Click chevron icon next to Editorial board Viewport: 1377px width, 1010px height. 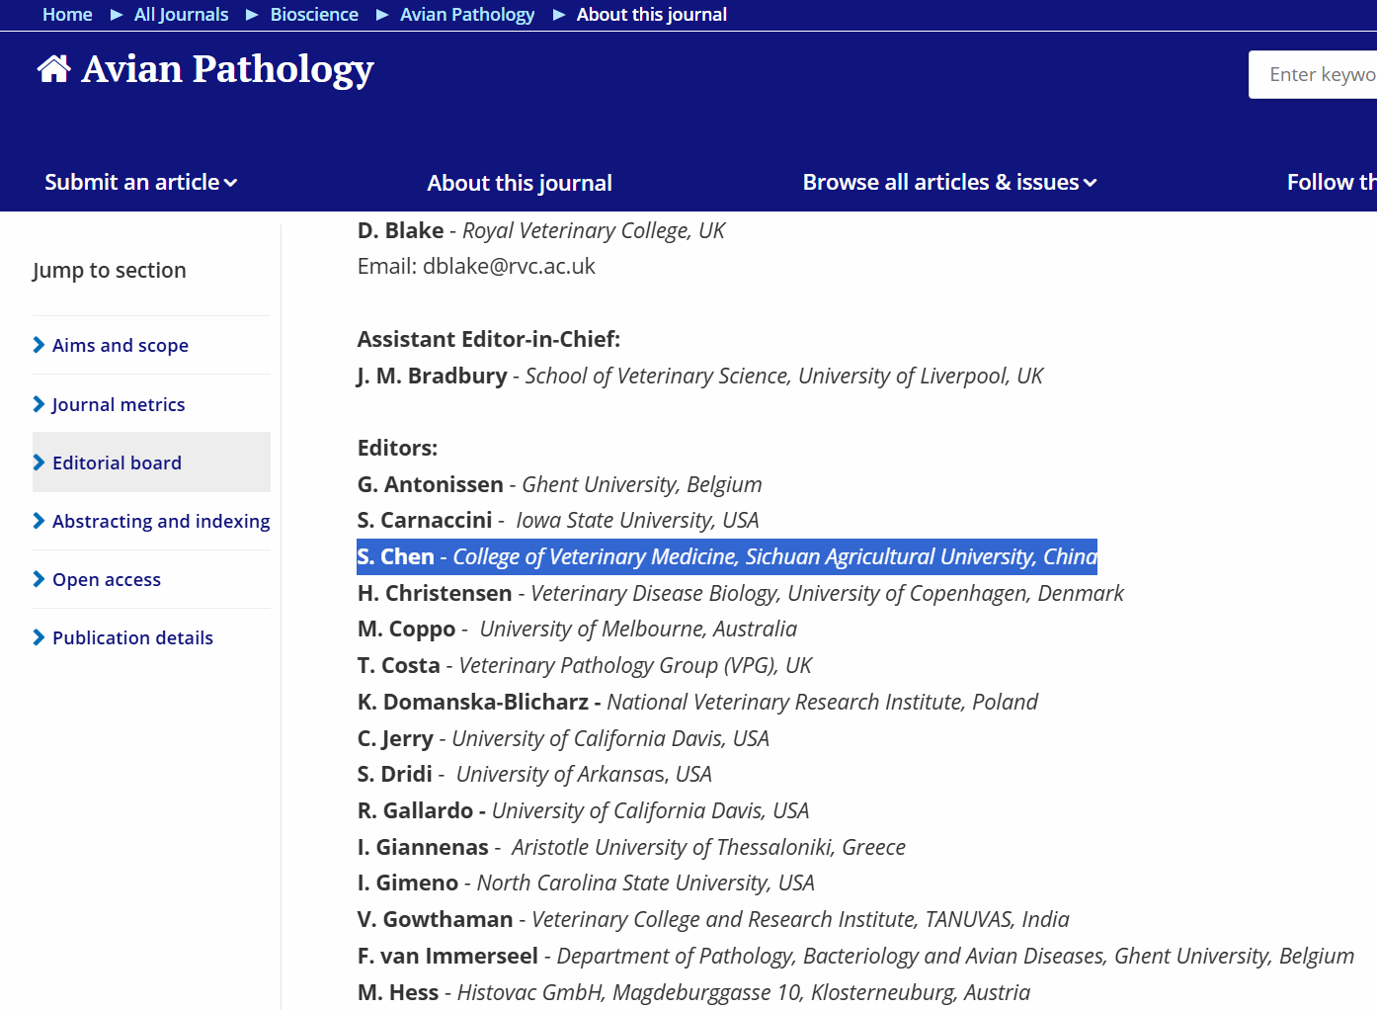(x=39, y=463)
